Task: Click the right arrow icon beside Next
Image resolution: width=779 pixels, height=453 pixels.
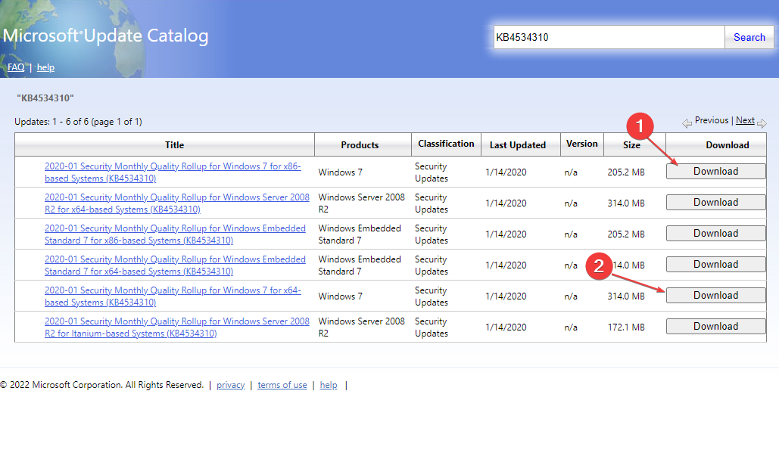Action: click(x=762, y=123)
